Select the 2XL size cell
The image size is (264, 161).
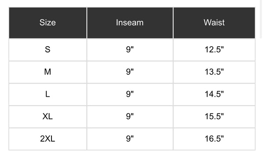[x=48, y=139]
